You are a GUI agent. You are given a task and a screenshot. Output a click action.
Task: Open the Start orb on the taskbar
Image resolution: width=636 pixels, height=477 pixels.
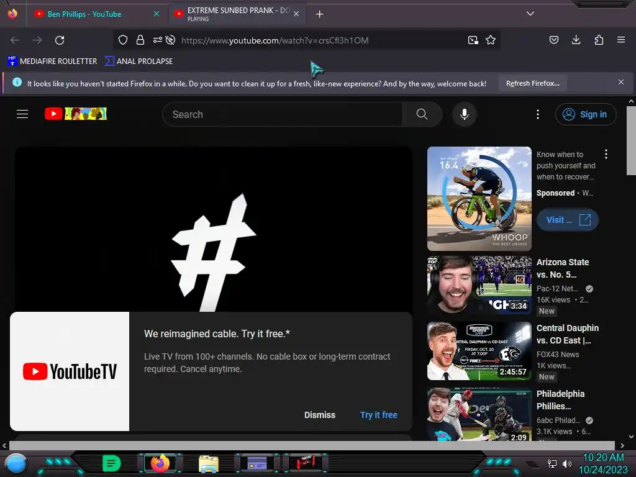(x=16, y=463)
